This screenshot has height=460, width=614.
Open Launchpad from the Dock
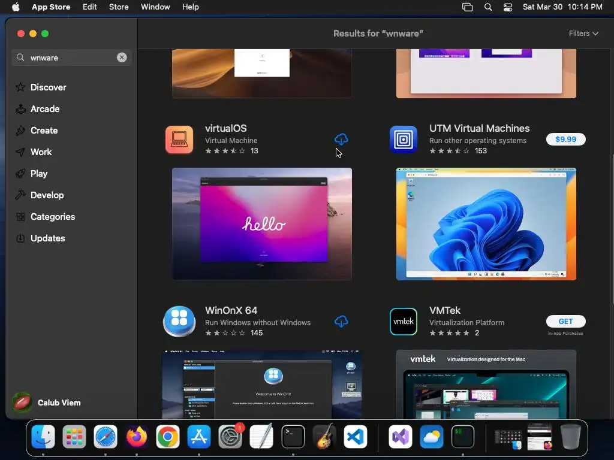[x=74, y=437]
